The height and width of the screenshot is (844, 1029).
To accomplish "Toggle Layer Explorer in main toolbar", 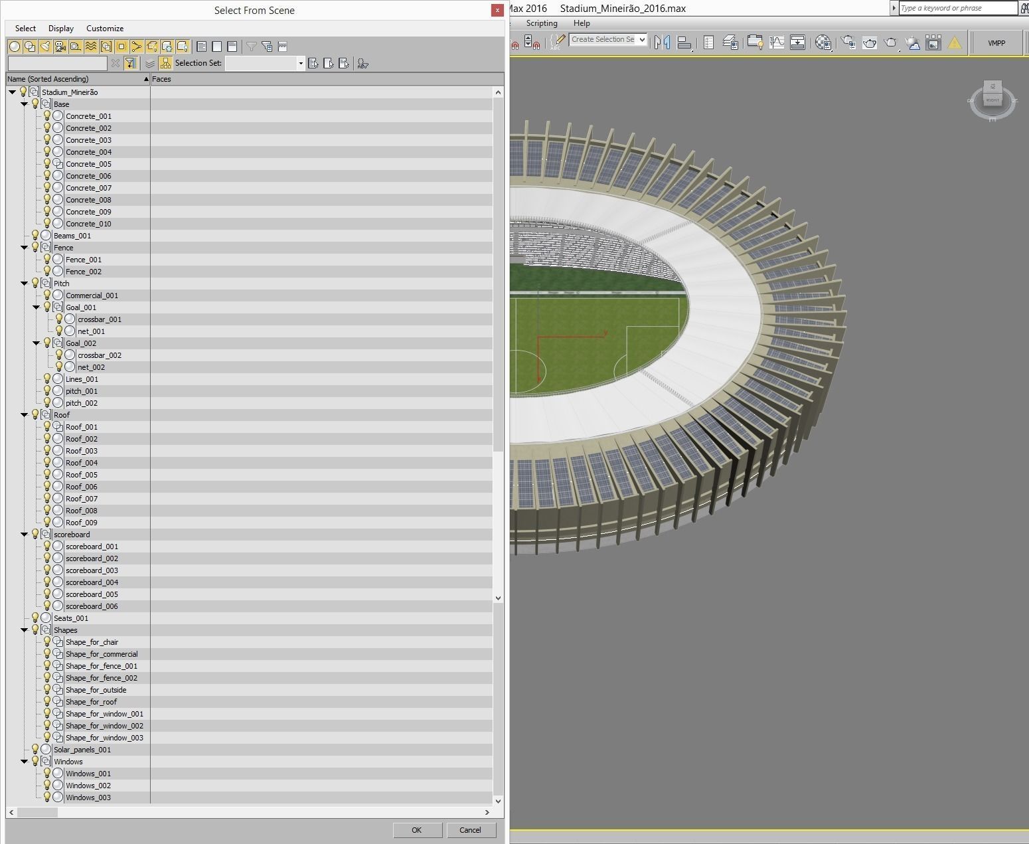I will click(x=730, y=42).
